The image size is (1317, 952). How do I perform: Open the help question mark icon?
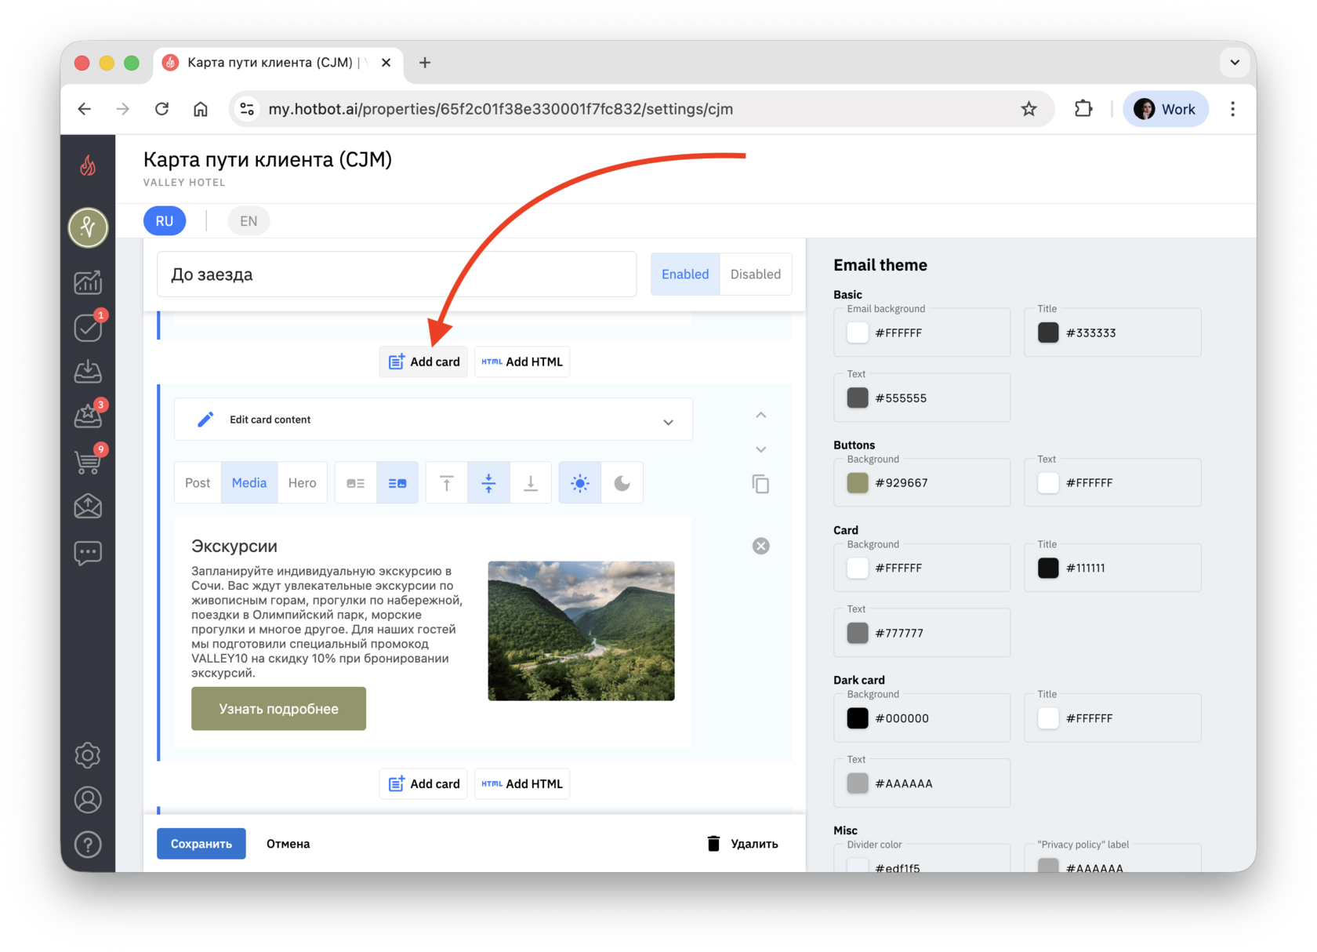88,845
